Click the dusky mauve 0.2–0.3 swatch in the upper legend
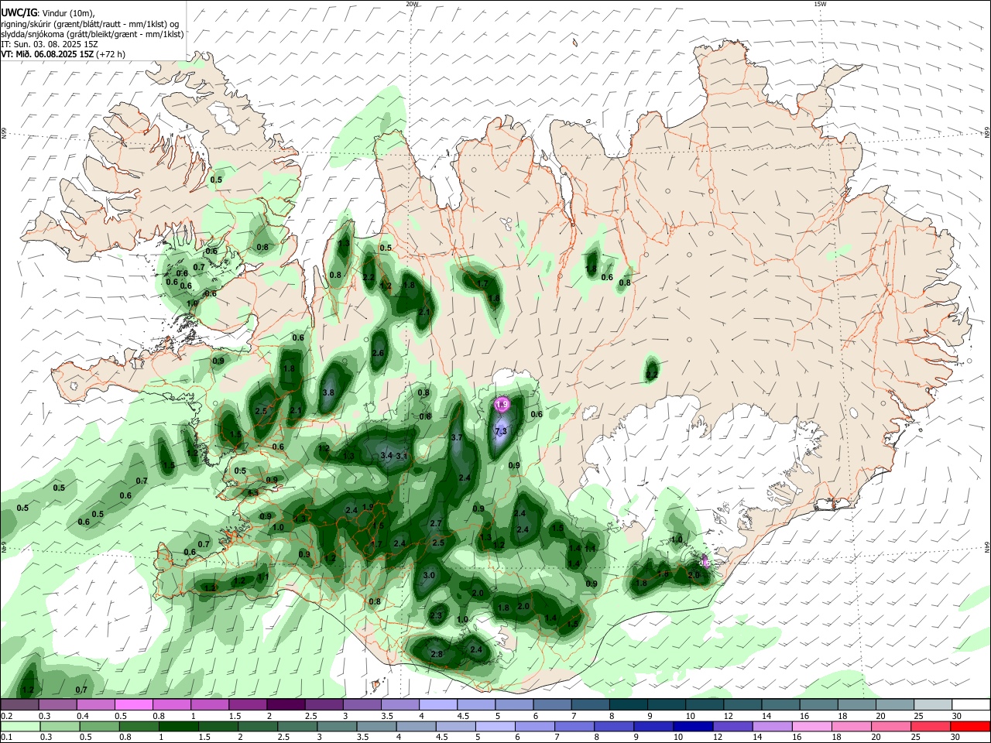This screenshot has height=743, width=991. 19,704
